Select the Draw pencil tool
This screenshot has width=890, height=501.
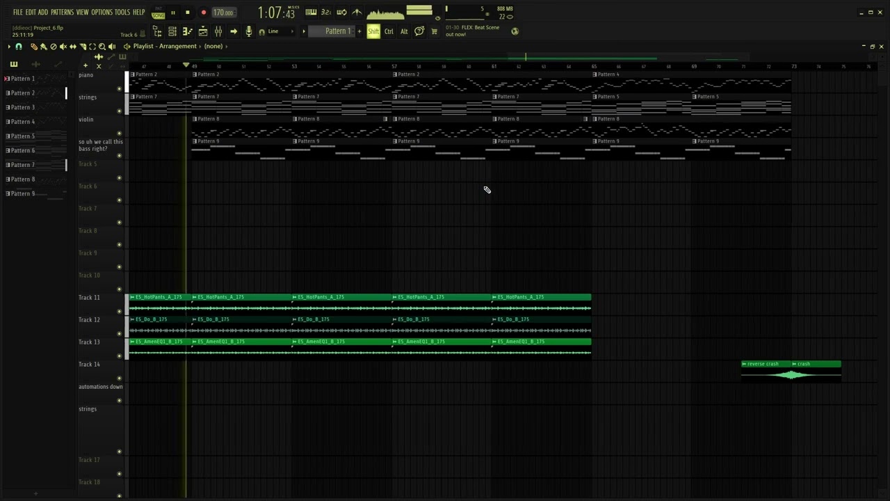33,47
